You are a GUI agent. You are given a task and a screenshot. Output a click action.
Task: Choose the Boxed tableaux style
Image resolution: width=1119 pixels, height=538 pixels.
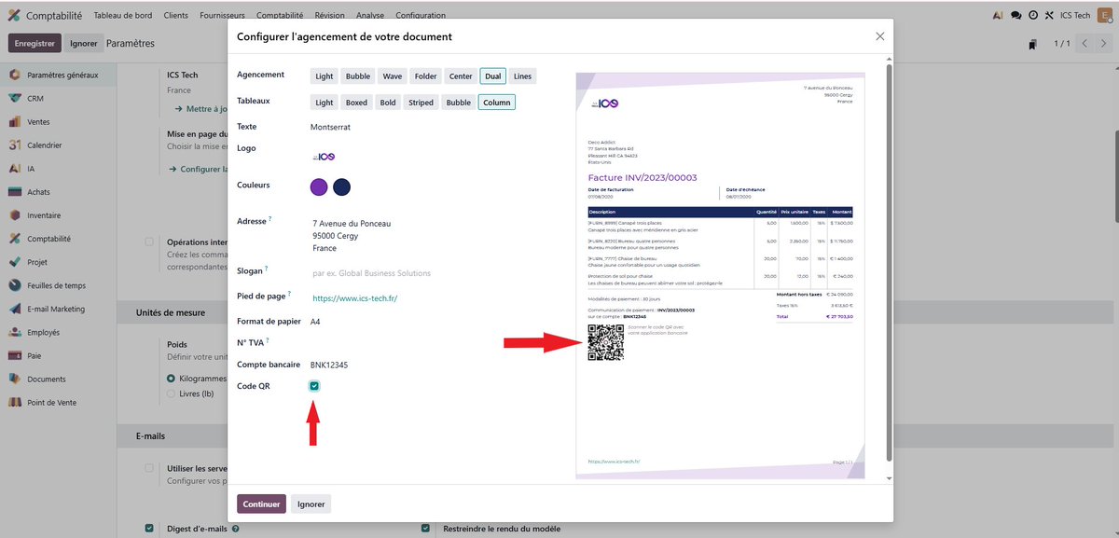(356, 103)
